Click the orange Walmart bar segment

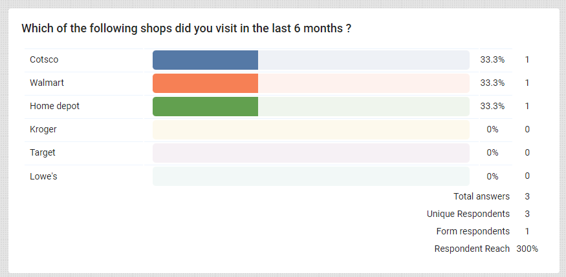(205, 83)
